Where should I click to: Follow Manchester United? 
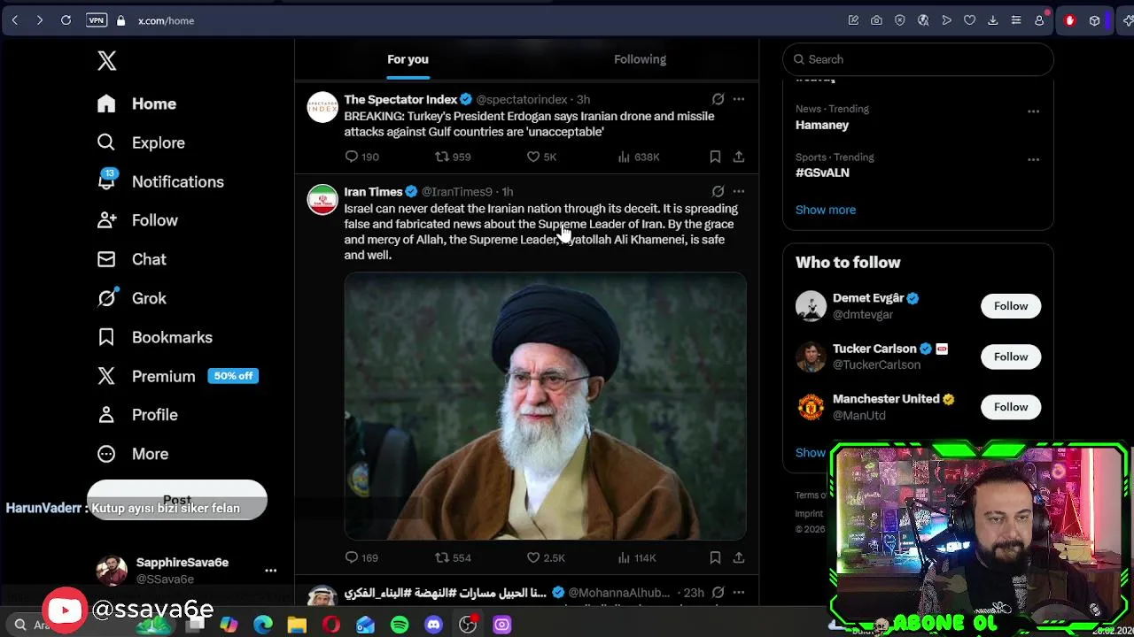pyautogui.click(x=1011, y=407)
